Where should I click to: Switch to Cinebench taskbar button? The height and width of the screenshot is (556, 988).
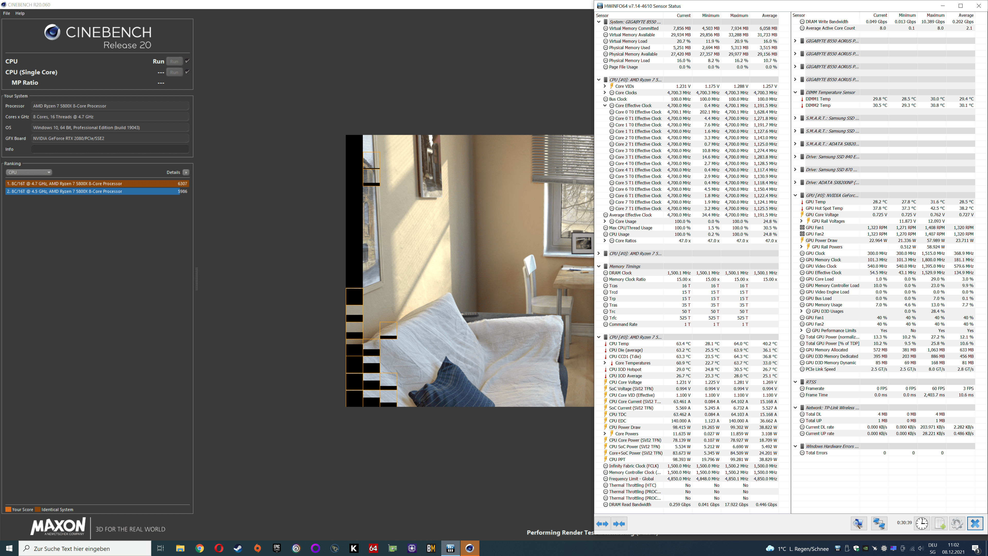tap(470, 548)
